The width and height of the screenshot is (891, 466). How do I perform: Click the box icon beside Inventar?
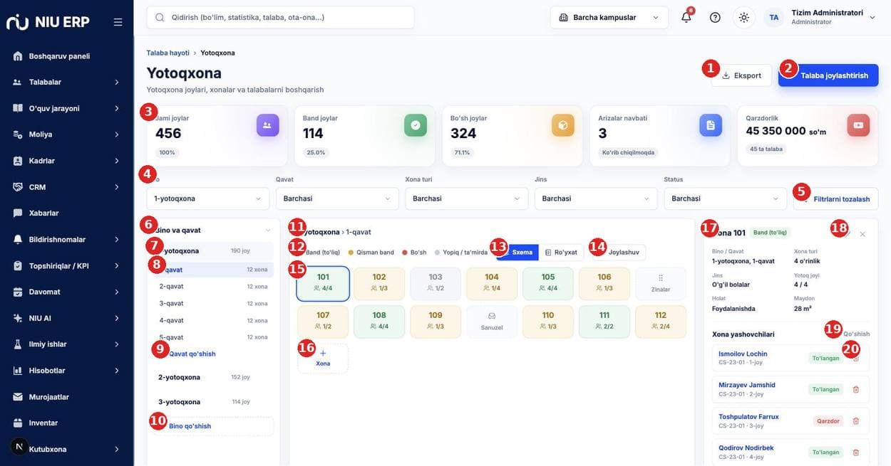coord(18,423)
